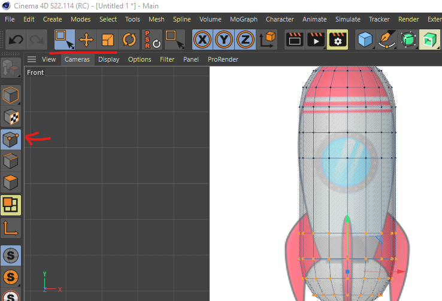Open the viewport Cameras menu
This screenshot has width=442, height=301.
77,59
